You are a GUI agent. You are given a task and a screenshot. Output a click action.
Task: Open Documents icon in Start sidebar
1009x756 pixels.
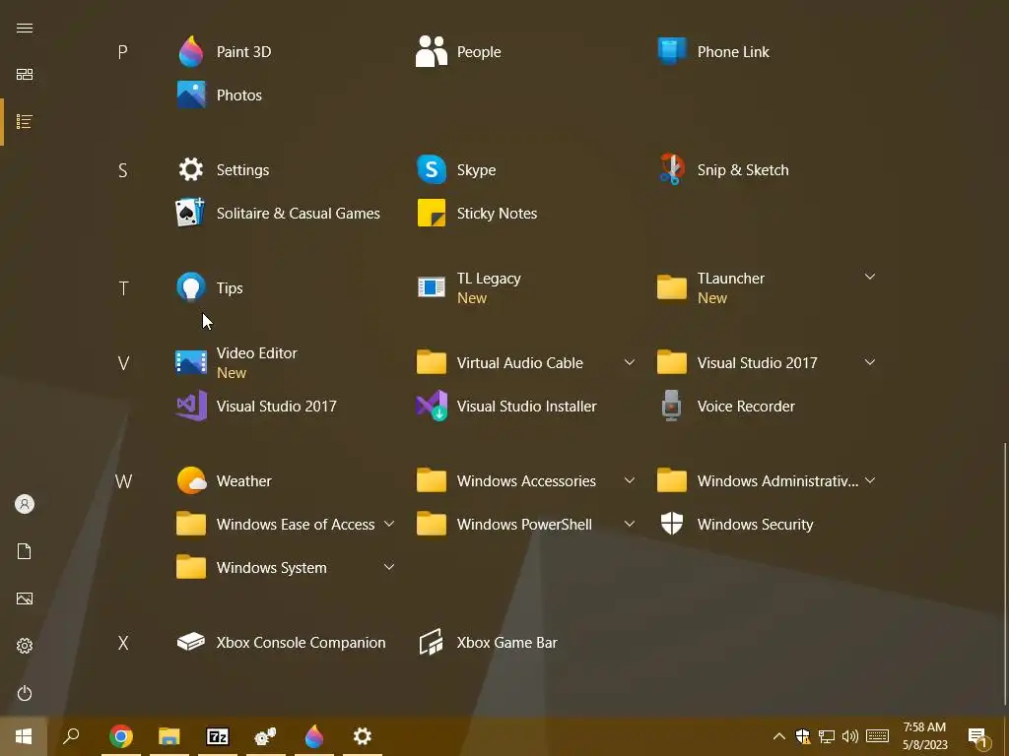click(25, 551)
